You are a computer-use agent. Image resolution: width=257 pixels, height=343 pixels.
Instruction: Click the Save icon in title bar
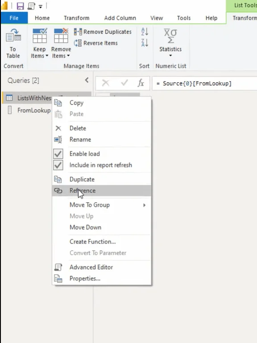pyautogui.click(x=21, y=6)
